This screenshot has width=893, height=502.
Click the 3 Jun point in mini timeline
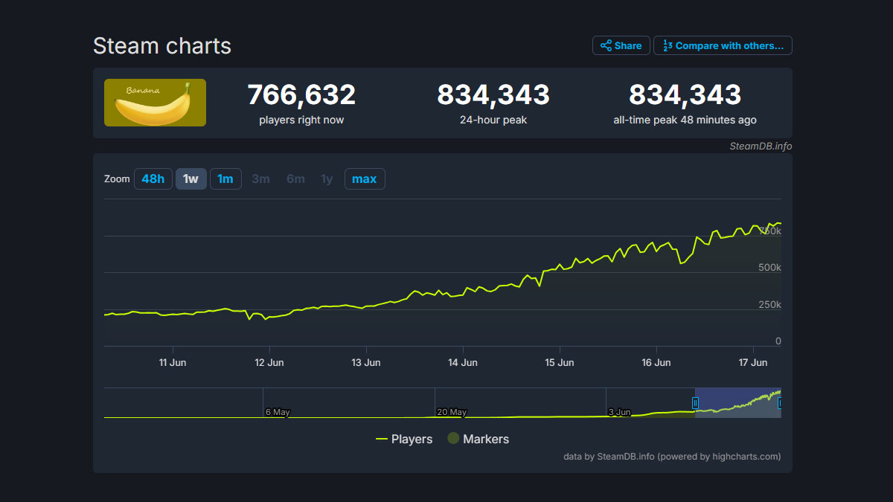tap(619, 411)
